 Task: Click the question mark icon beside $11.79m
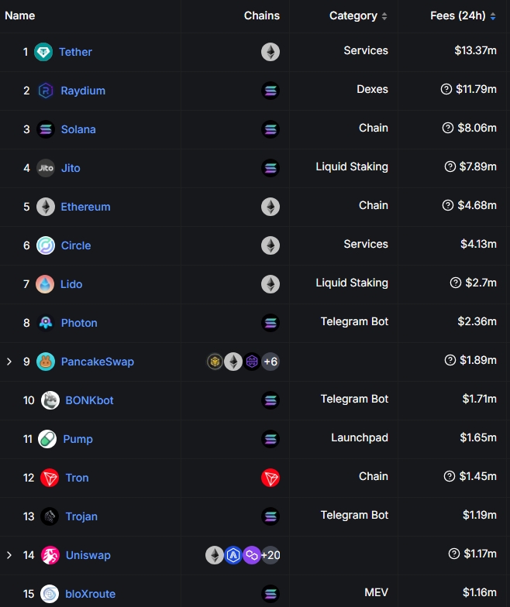click(x=446, y=89)
